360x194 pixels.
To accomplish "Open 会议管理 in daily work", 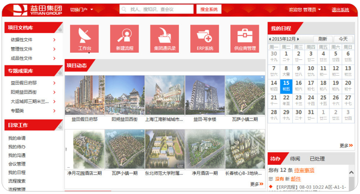I will point(17,164).
